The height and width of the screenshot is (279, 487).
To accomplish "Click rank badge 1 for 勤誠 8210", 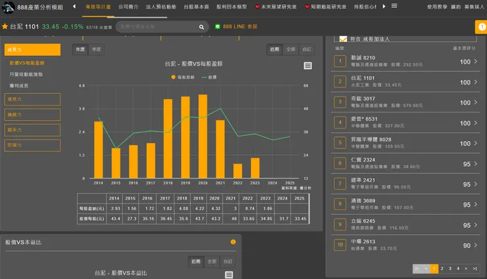I will tap(340, 61).
